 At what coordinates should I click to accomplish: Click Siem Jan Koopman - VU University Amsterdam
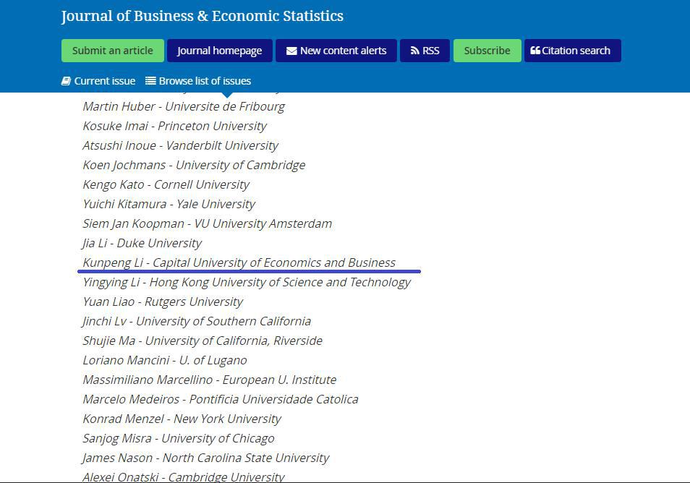pyautogui.click(x=207, y=223)
